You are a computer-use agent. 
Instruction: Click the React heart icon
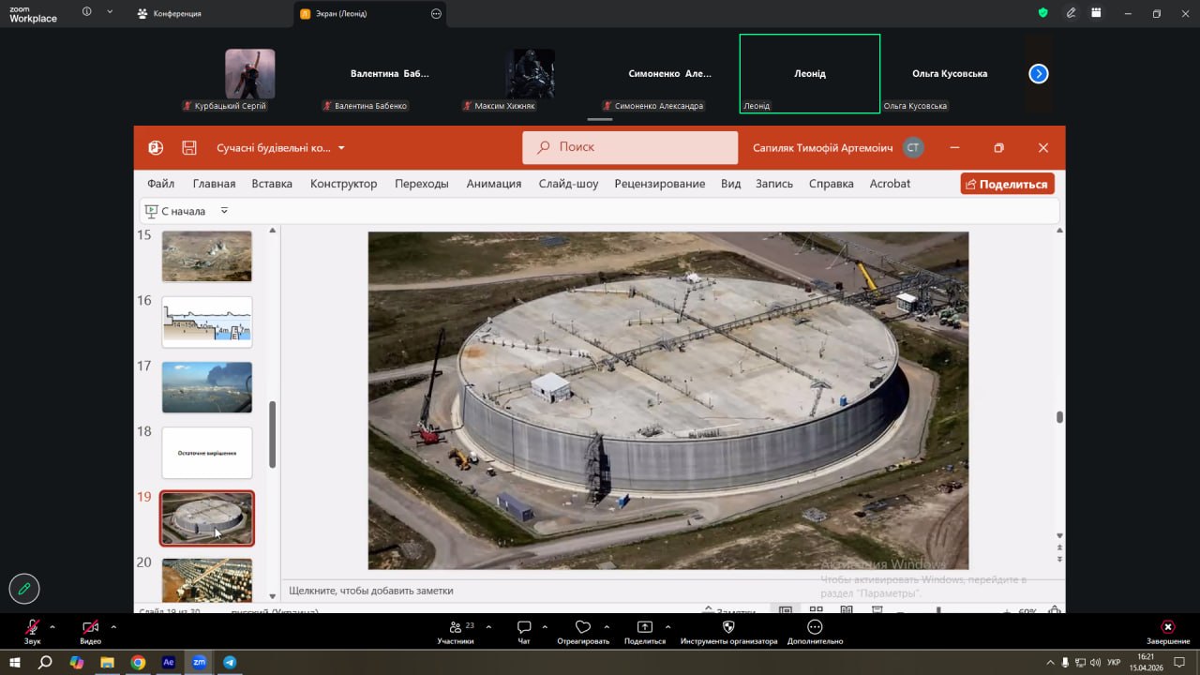pyautogui.click(x=582, y=627)
